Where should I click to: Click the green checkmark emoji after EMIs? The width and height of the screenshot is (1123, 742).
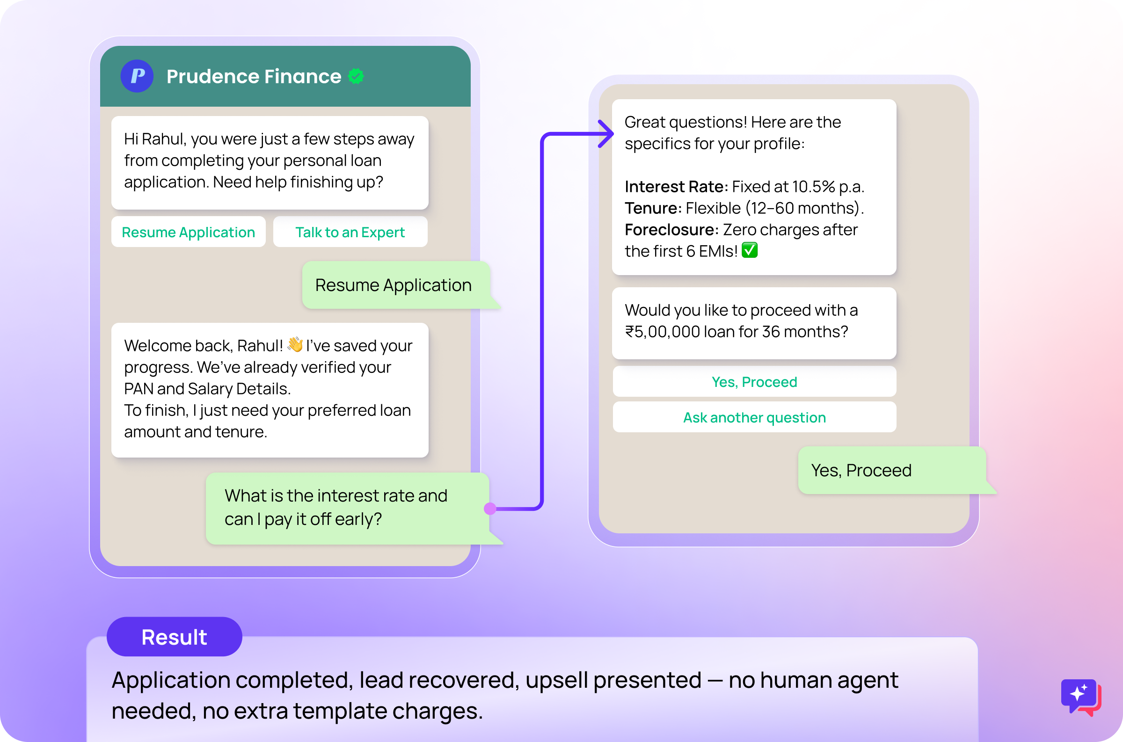click(749, 250)
